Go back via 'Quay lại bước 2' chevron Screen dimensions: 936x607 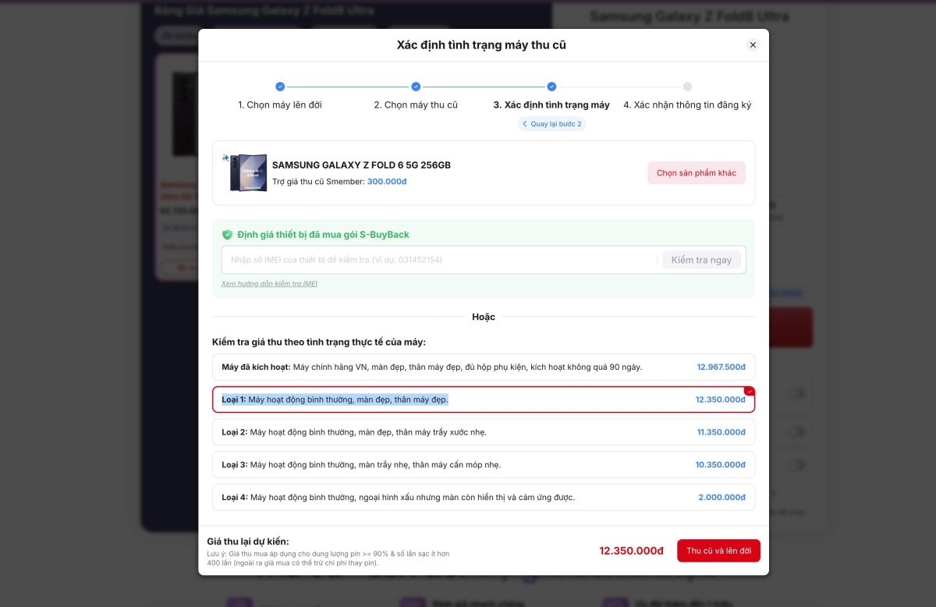525,124
